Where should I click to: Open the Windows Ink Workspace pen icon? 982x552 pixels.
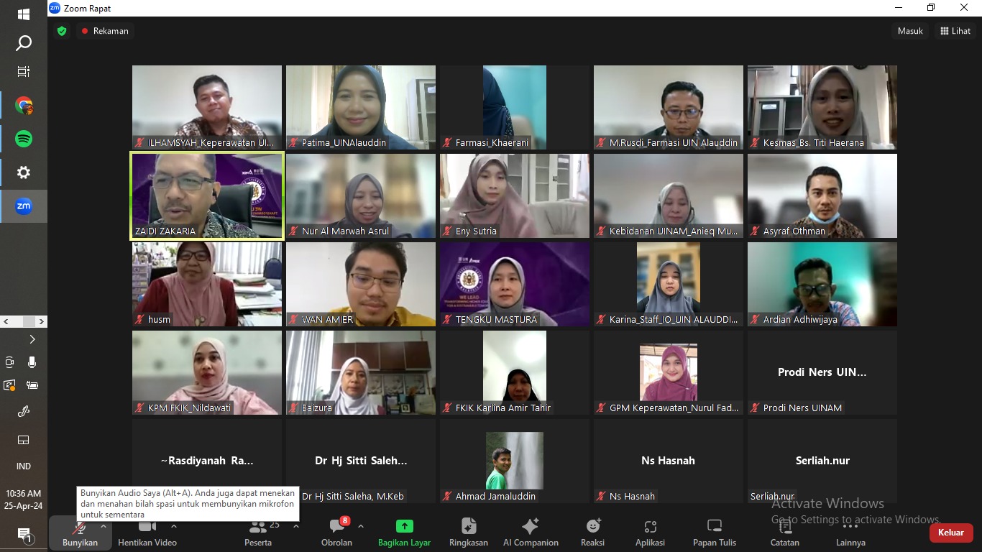pyautogui.click(x=24, y=412)
